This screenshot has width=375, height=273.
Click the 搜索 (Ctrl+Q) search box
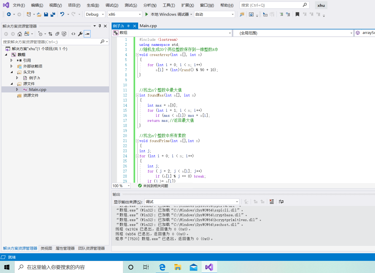click(274, 5)
